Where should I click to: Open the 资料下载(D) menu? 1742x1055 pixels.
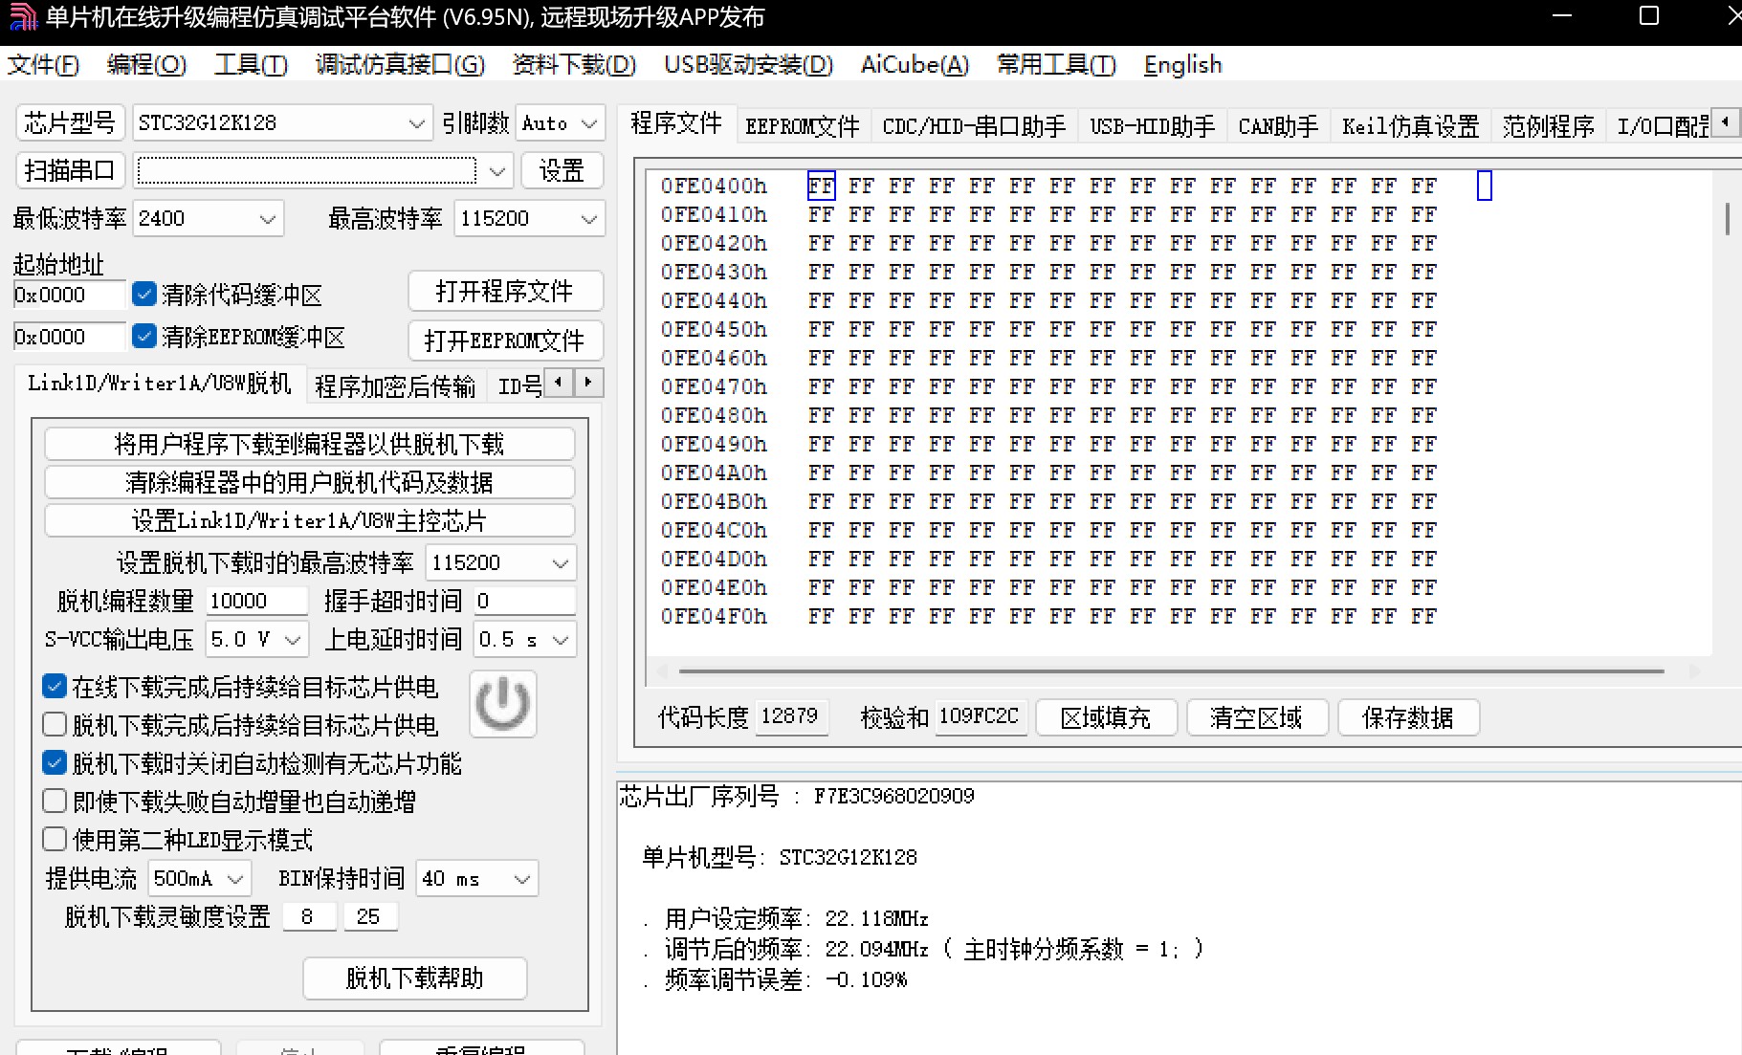[574, 65]
